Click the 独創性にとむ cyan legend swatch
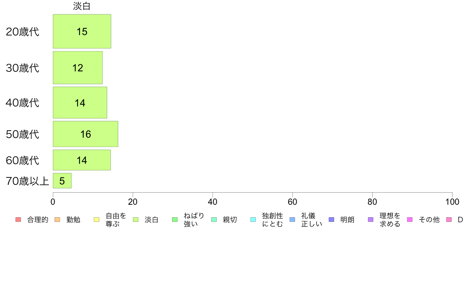This screenshot has width=463, height=287. tap(253, 220)
